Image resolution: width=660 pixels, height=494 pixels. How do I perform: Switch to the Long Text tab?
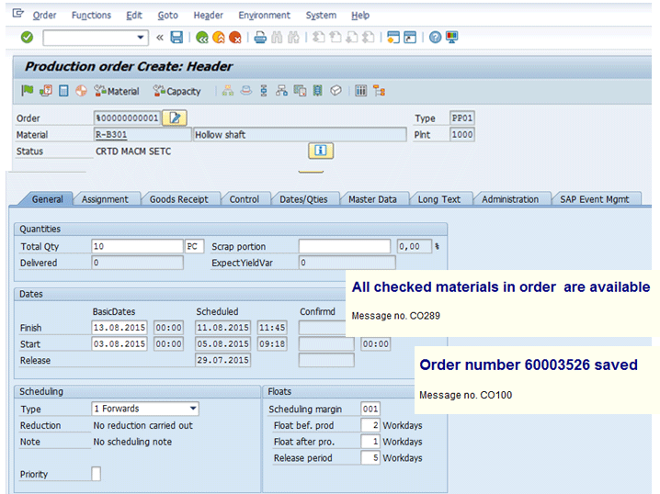439,199
